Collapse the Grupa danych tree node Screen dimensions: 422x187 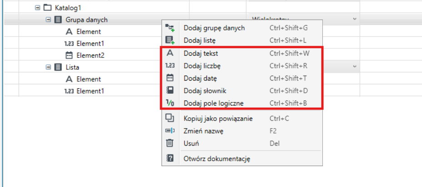pyautogui.click(x=48, y=19)
